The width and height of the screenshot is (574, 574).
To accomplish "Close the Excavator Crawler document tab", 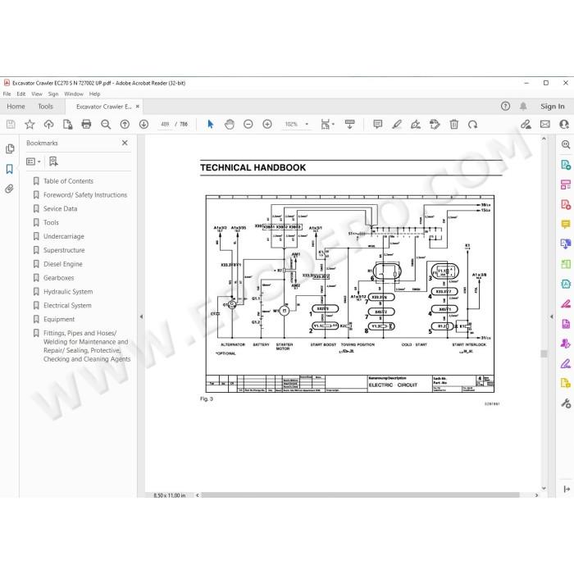I will click(138, 107).
